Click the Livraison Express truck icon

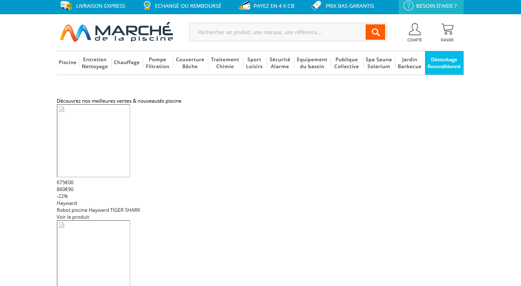point(66,6)
